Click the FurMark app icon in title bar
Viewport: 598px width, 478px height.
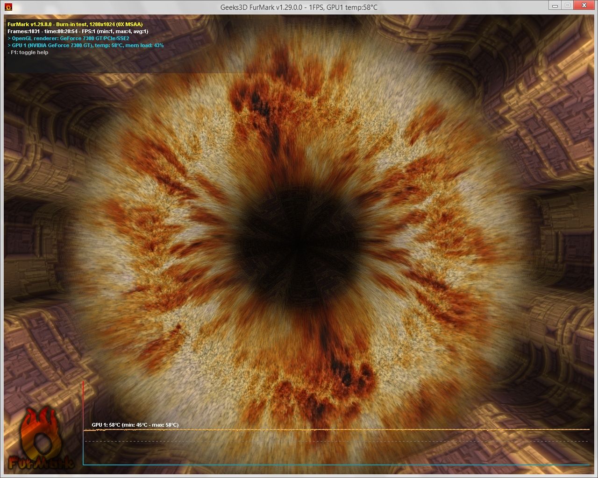point(8,7)
